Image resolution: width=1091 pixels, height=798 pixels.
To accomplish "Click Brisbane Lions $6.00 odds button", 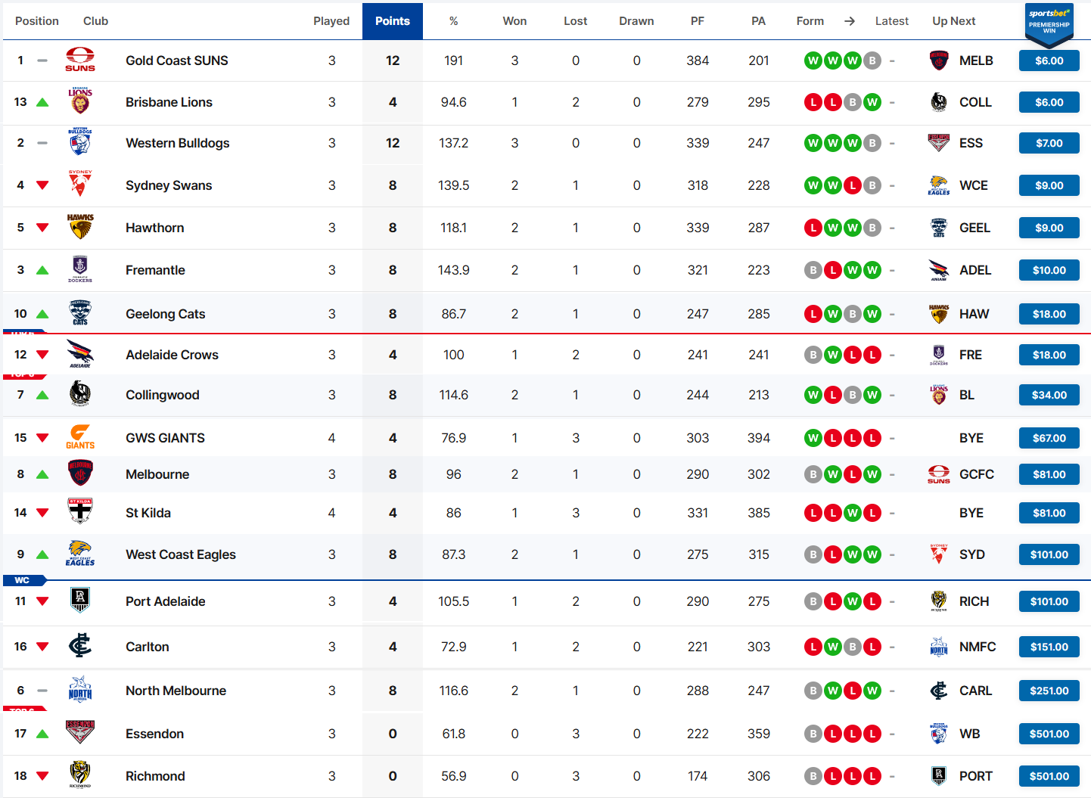I will 1049,102.
